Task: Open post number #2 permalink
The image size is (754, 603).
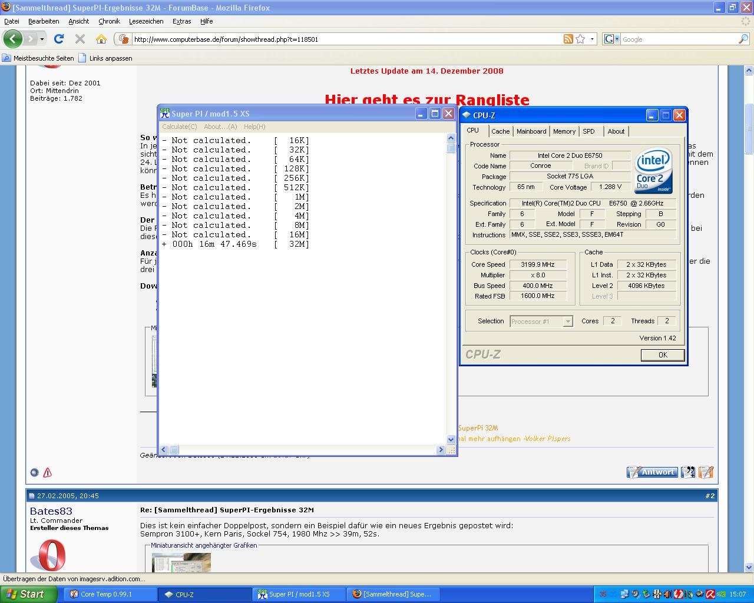Action: click(710, 496)
